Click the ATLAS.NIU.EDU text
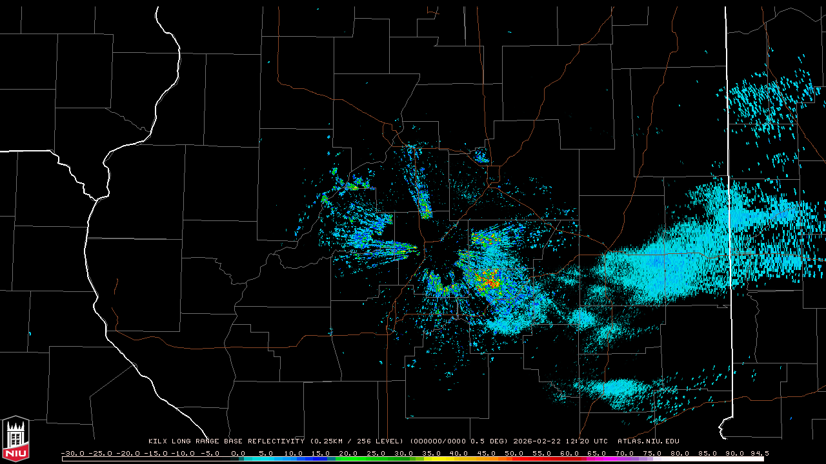826x464 pixels. [x=648, y=441]
